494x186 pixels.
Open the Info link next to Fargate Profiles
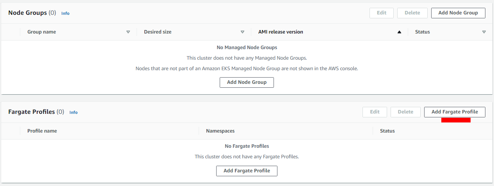(x=73, y=112)
